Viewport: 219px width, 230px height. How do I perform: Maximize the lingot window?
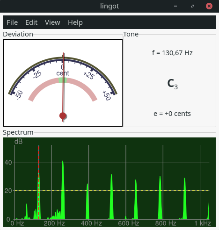click(192, 6)
